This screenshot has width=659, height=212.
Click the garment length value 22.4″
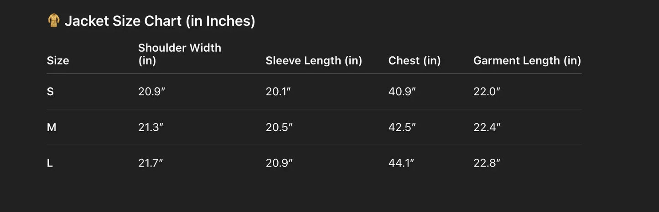(487, 128)
